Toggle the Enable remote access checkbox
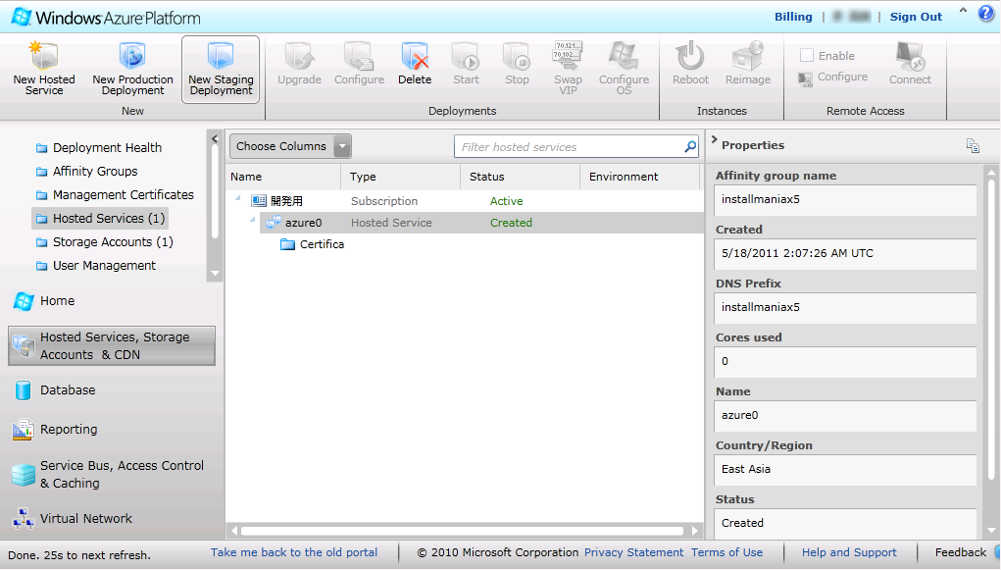This screenshot has width=1001, height=570. [x=806, y=56]
